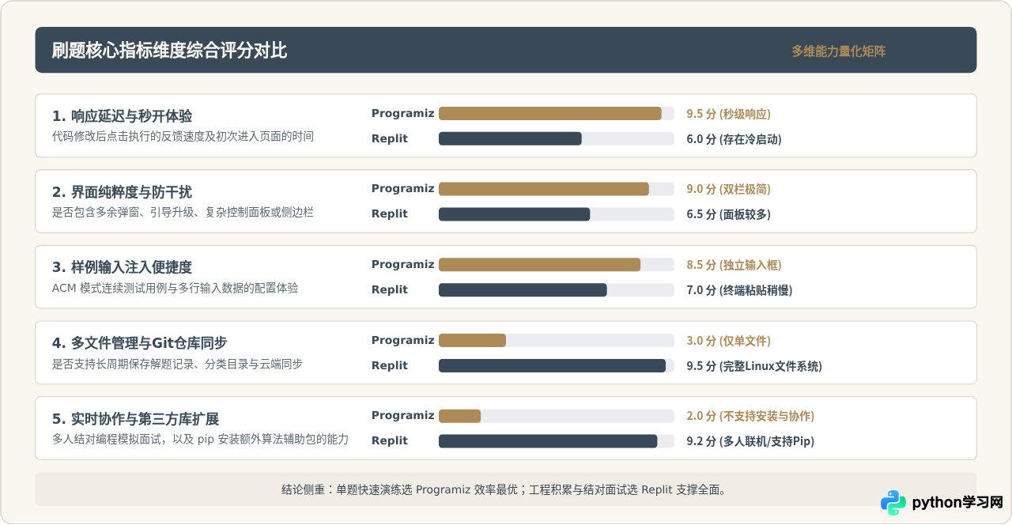Image resolution: width=1012 pixels, height=525 pixels.
Task: Click Replit bar scored 9.2 分 多人联机/支持Pip
Action: [x=548, y=441]
